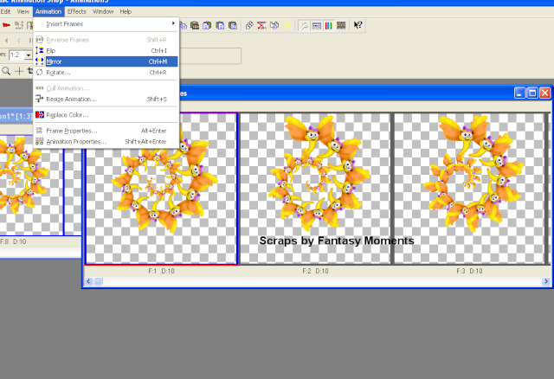Click the last clipboard paste icon before separator
Screen dimensions: 554x379
pos(233,25)
